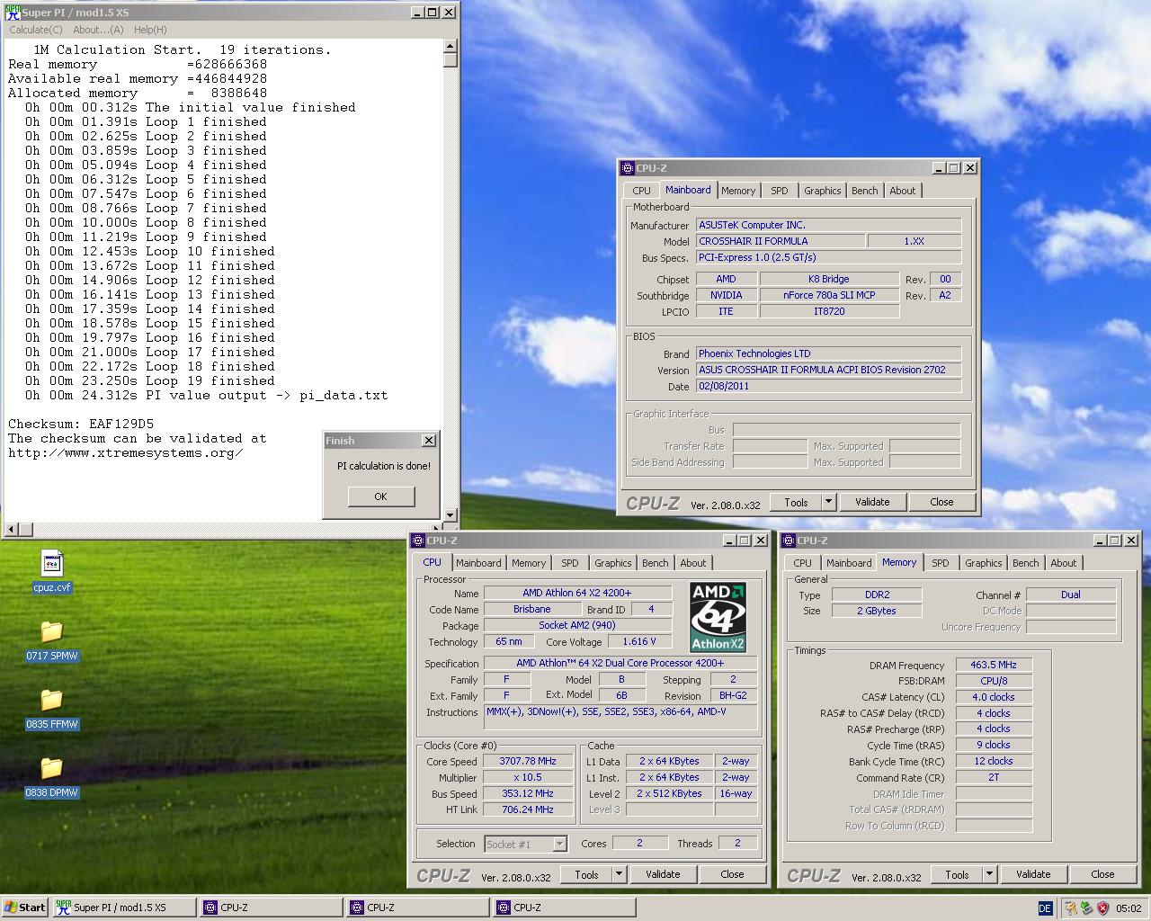Open the 0717 SPMW desktop folder
This screenshot has height=921, width=1151.
pos(51,639)
